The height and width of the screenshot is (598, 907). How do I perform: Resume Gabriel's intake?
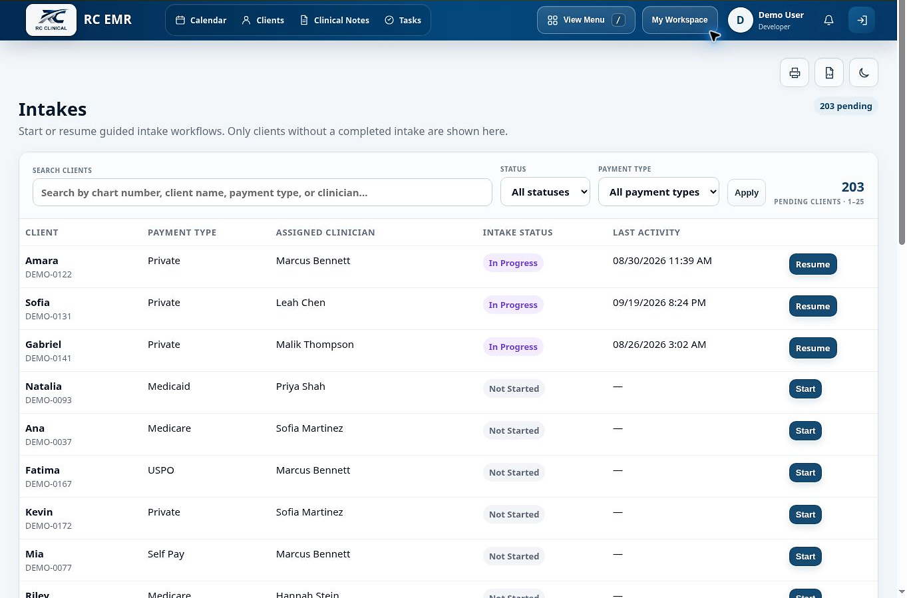[x=813, y=348]
